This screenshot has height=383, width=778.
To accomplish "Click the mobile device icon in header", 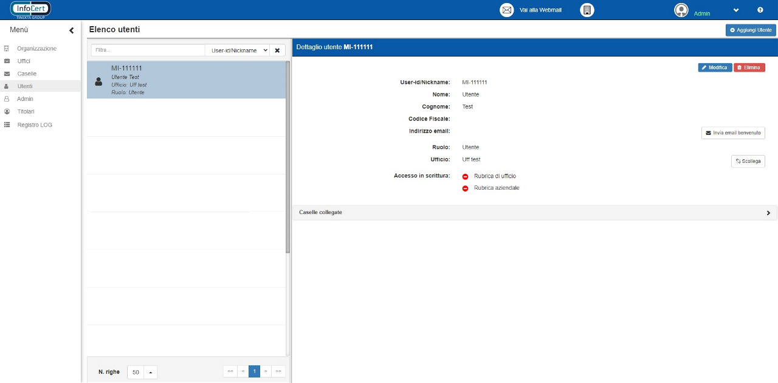I will (x=587, y=10).
